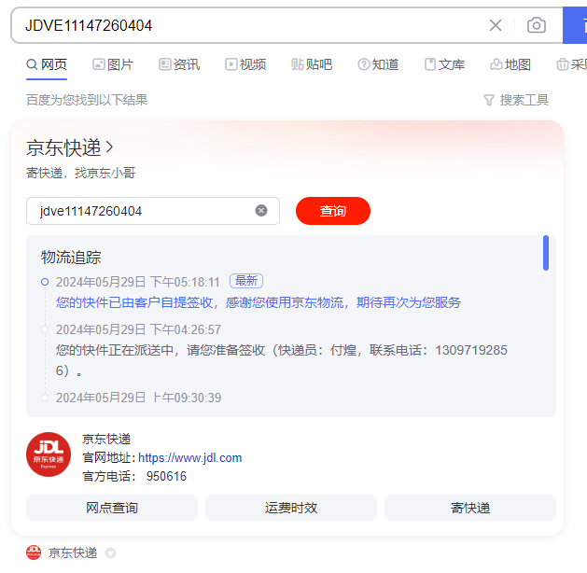Click the 百度为您找到以下结果 text
This screenshot has width=587, height=573.
pyautogui.click(x=87, y=100)
